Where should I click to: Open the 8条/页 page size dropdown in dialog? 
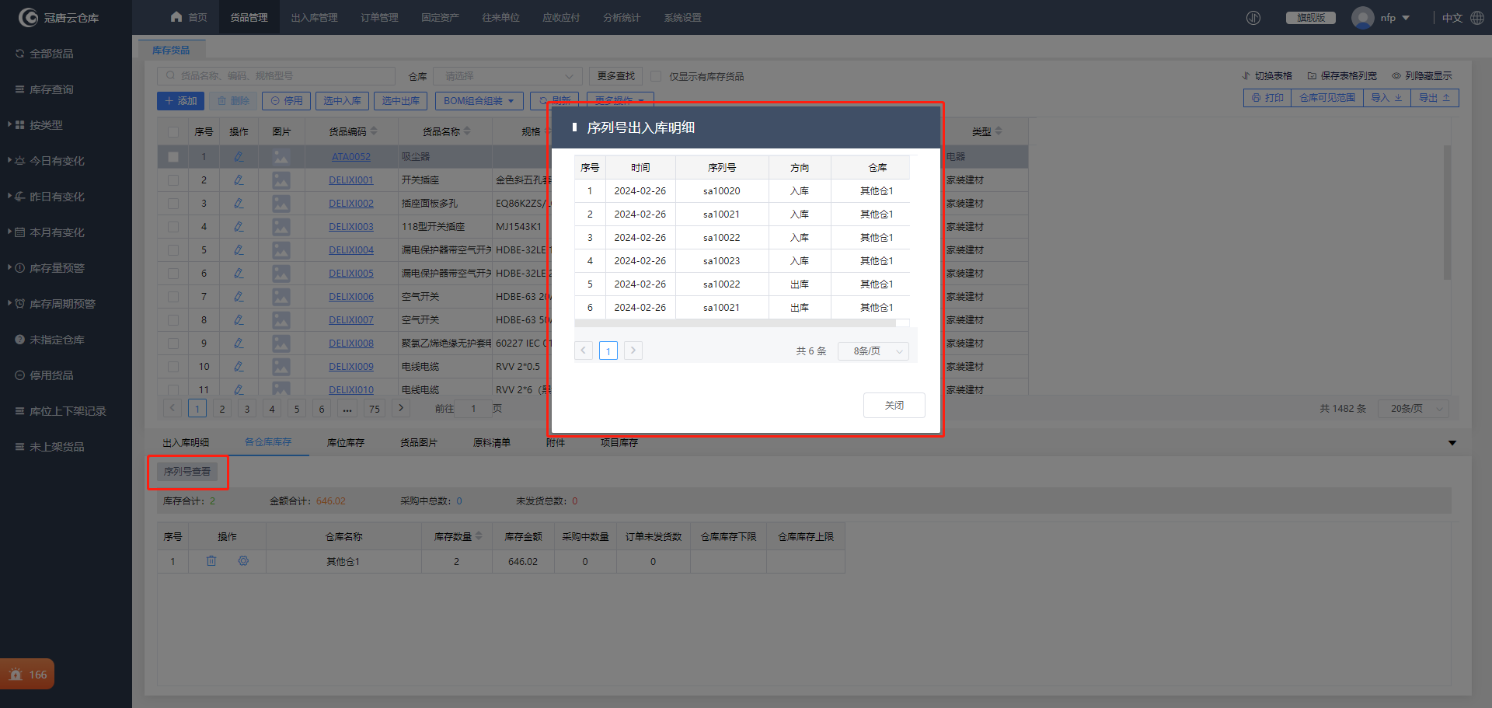click(873, 351)
